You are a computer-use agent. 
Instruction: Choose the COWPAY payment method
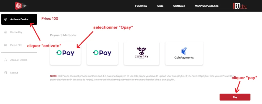(141, 53)
